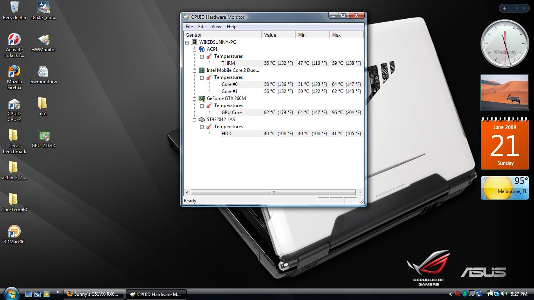Select the HWMonitor desktop icon

[43, 43]
